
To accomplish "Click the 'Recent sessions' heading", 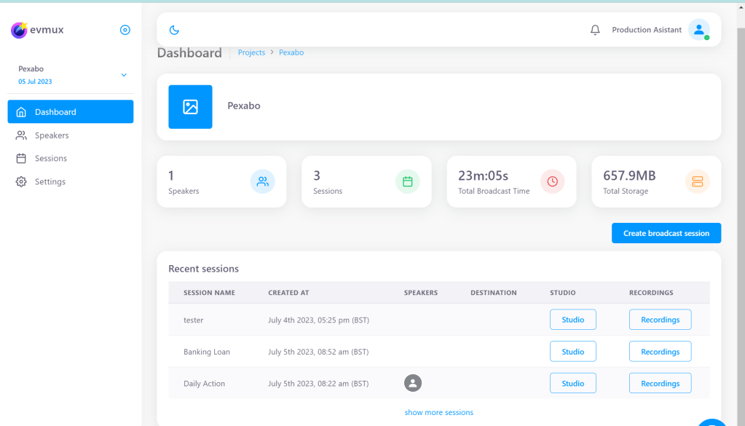I will click(203, 269).
